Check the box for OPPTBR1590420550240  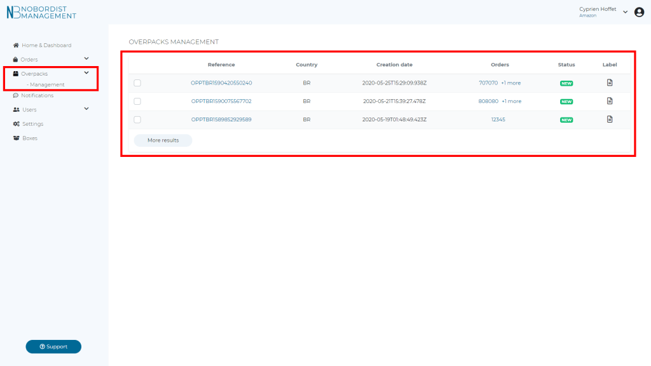(x=137, y=83)
